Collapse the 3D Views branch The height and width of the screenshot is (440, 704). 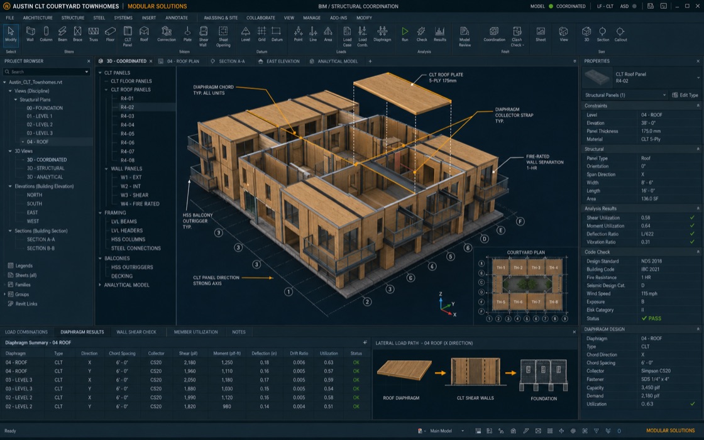tap(10, 151)
